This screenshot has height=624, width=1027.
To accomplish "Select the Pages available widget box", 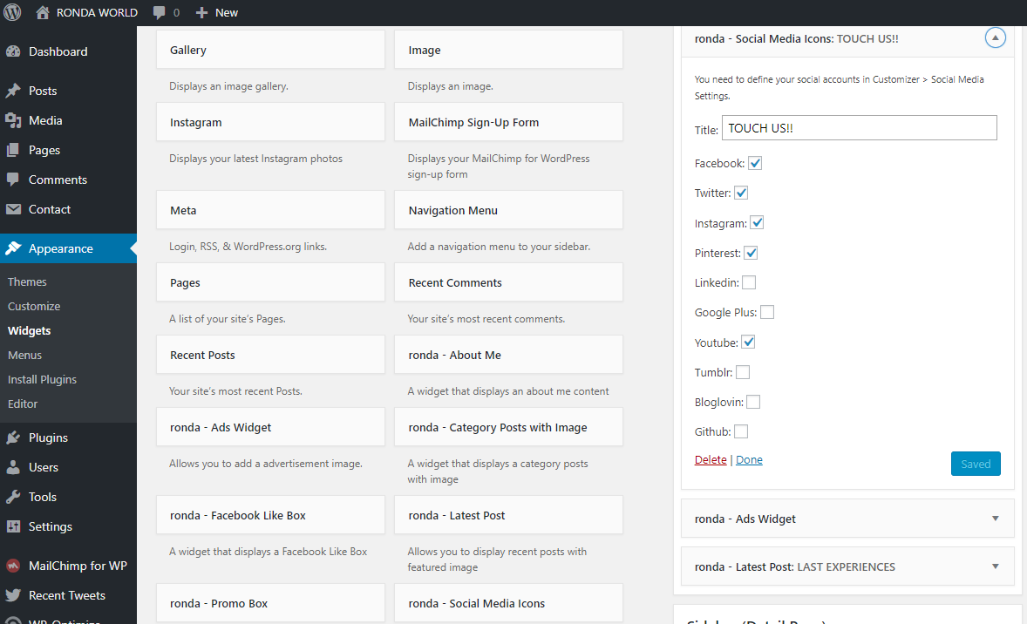I will point(270,282).
